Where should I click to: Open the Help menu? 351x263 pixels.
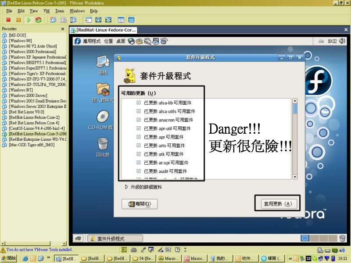point(94,11)
